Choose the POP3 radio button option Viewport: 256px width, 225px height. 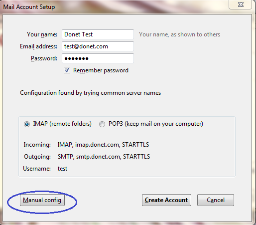102,124
